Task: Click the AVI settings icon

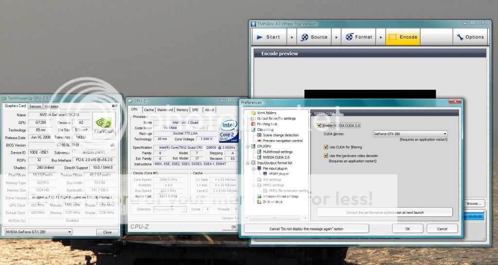Action: (x=259, y=179)
